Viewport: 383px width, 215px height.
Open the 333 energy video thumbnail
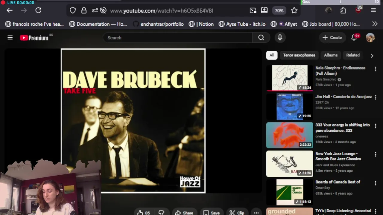tap(290, 135)
